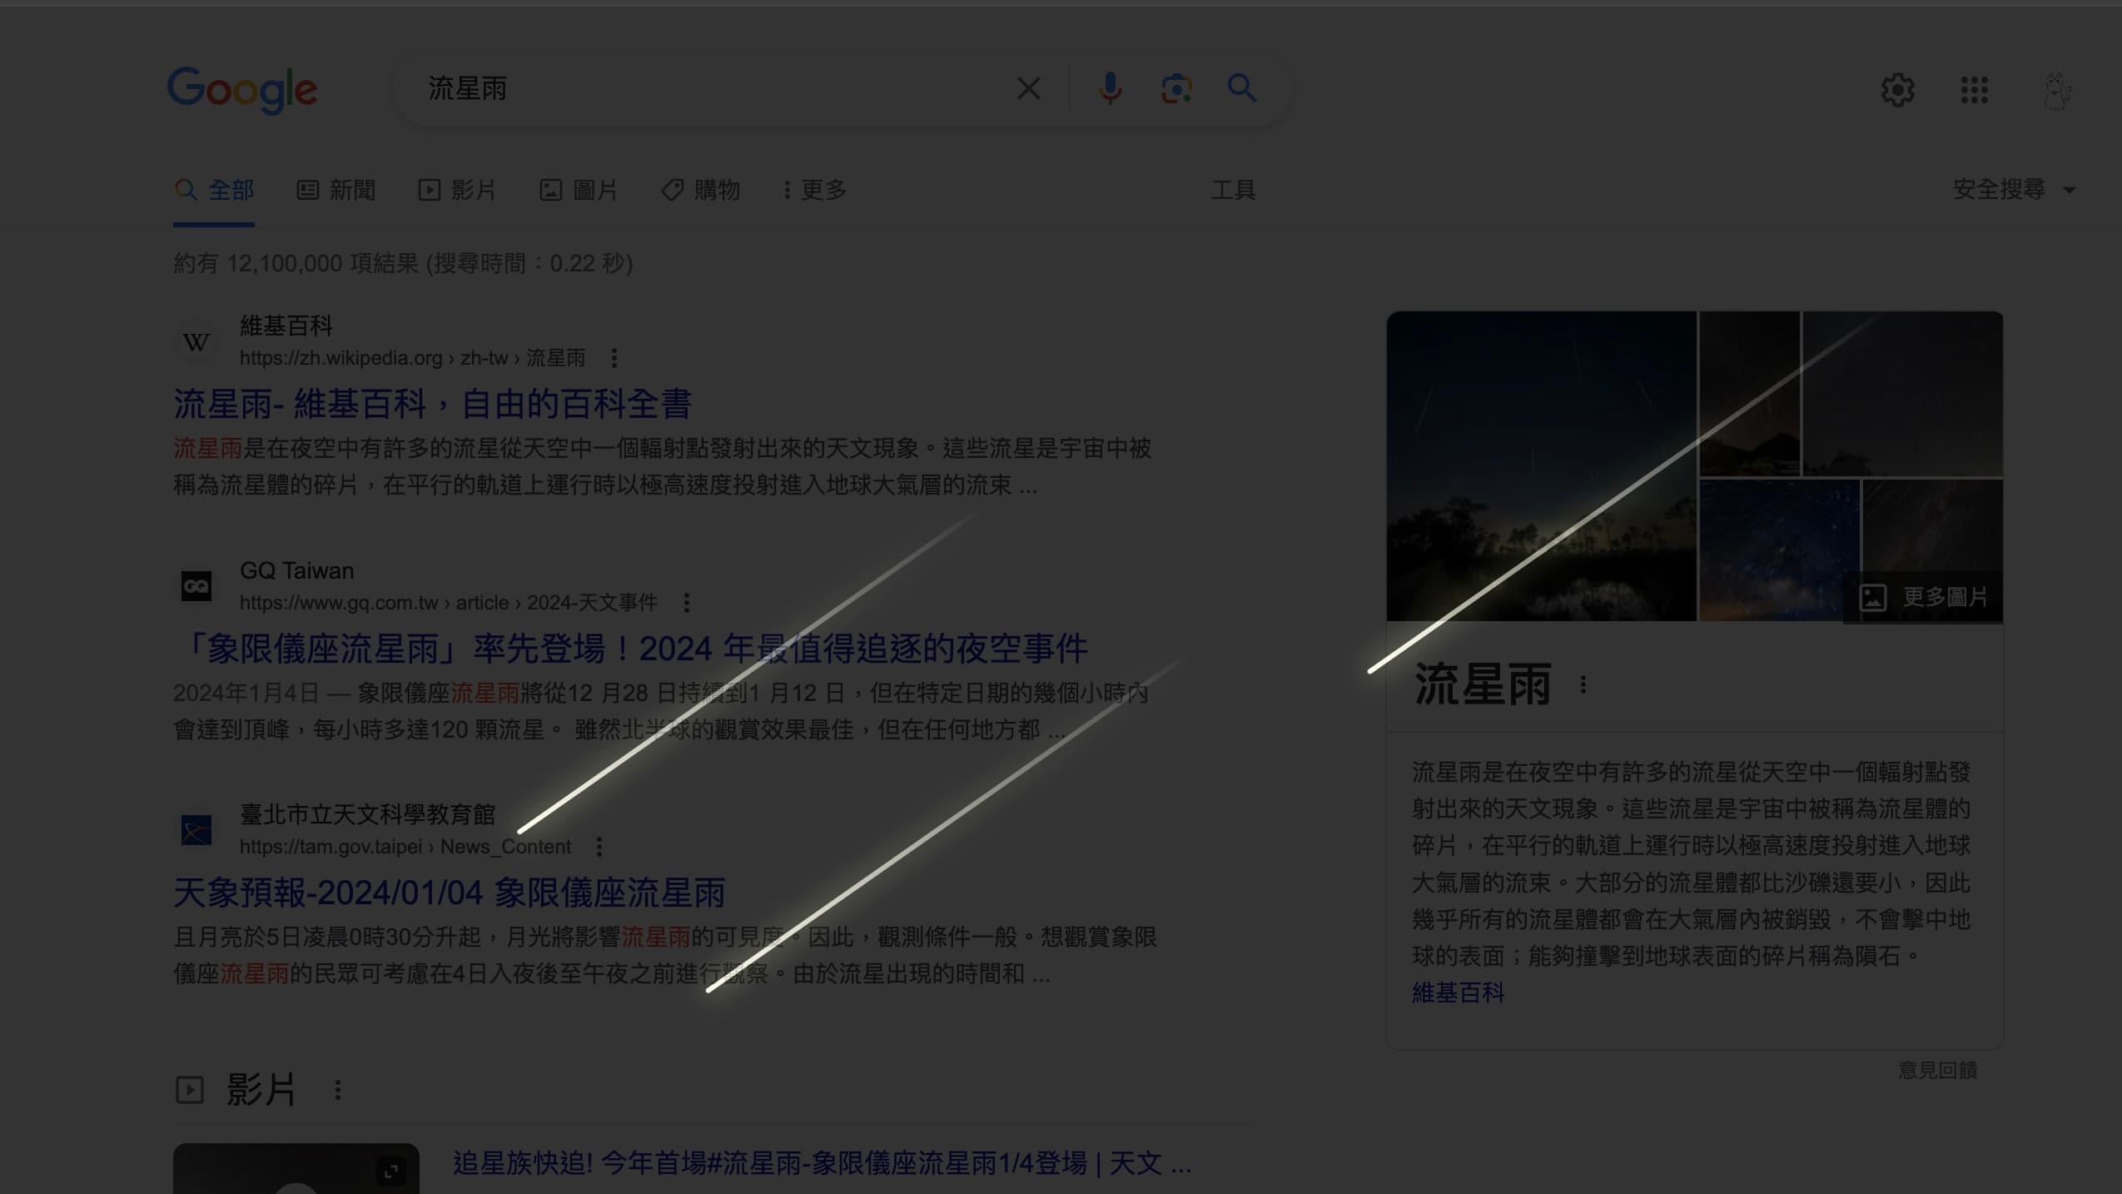Expand the 更多 menu
Viewport: 2122px width, 1194px height.
pyautogui.click(x=814, y=190)
